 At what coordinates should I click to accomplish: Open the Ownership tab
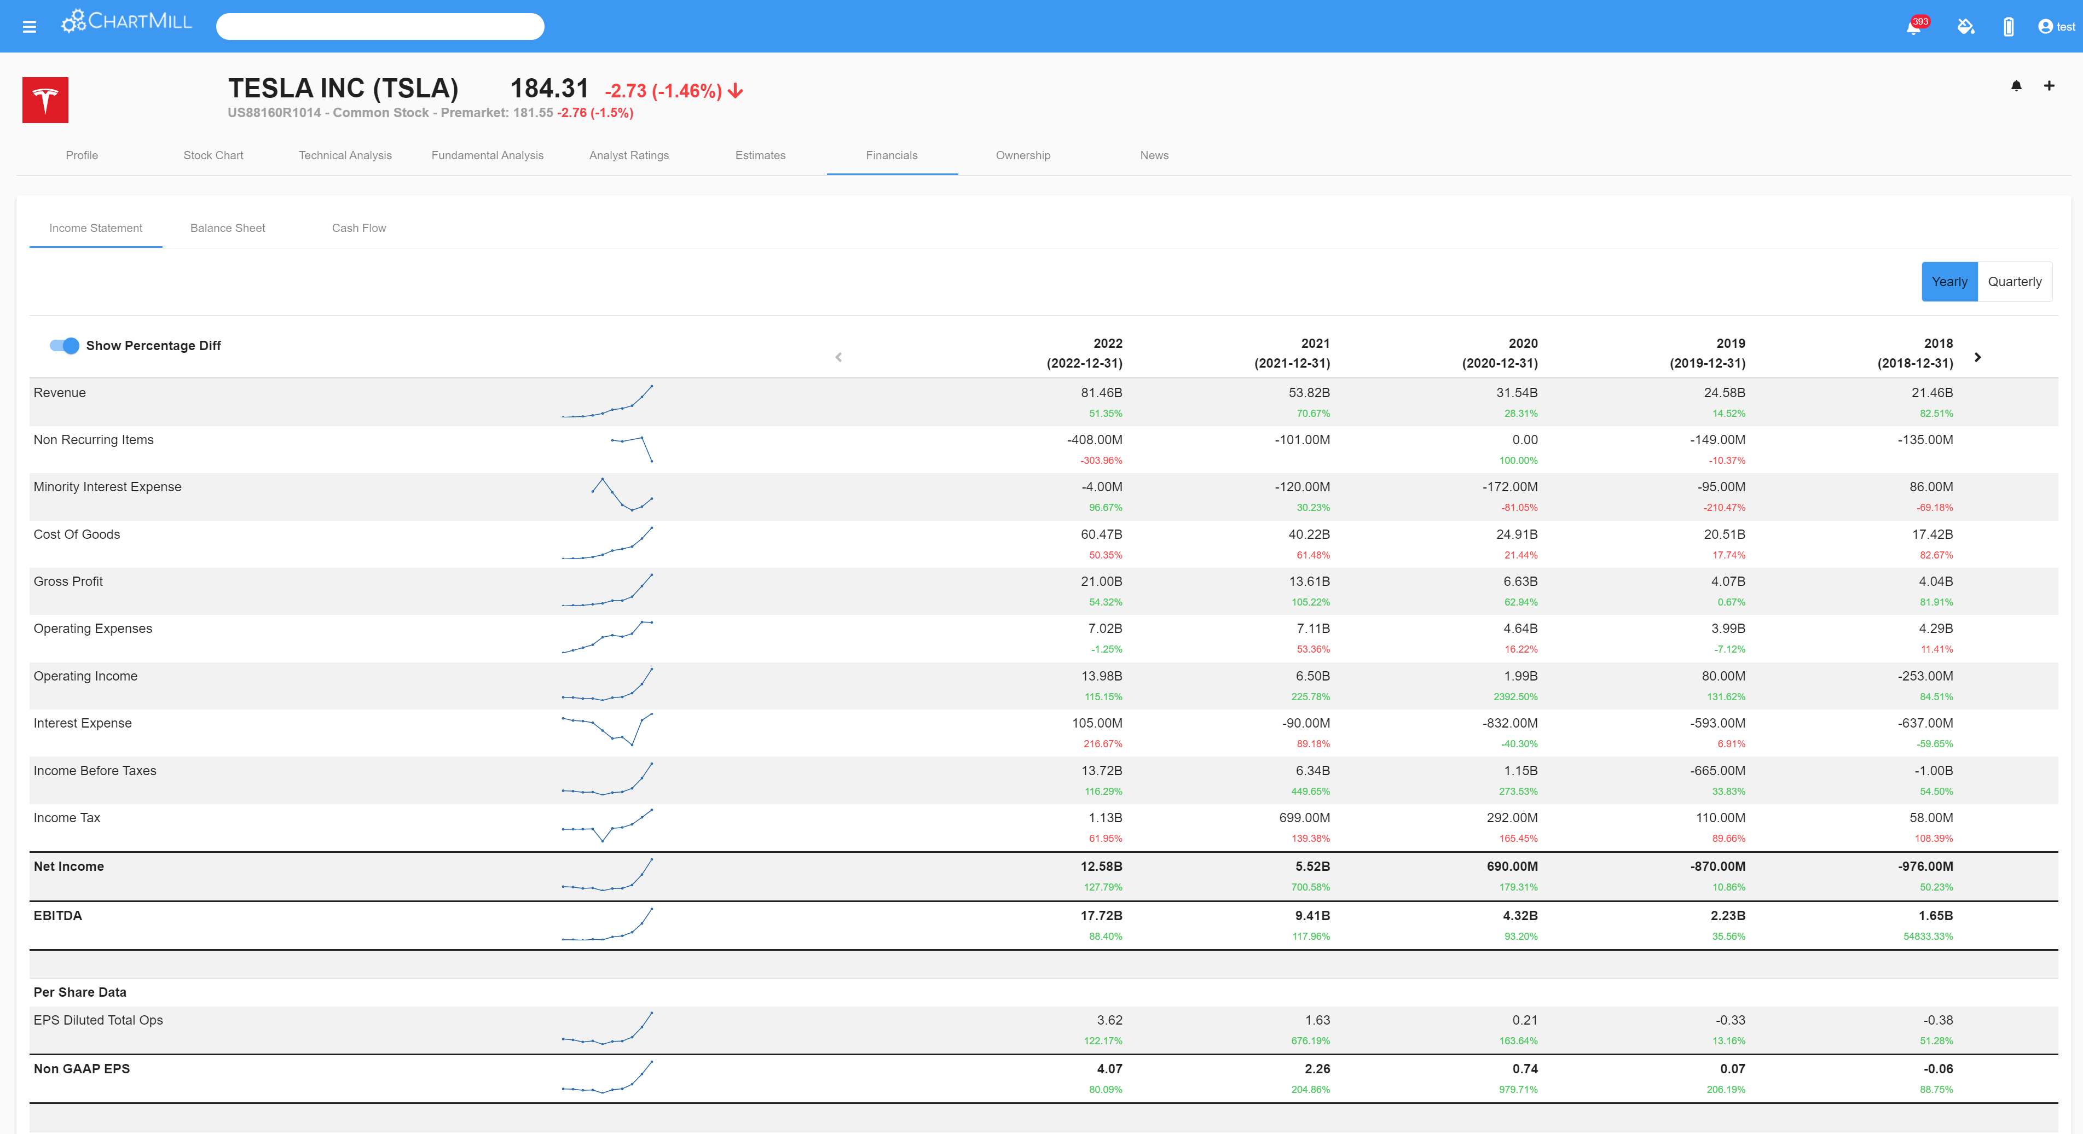pos(1023,155)
